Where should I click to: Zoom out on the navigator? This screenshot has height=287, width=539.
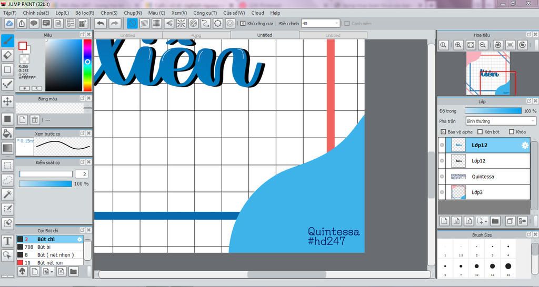click(483, 45)
